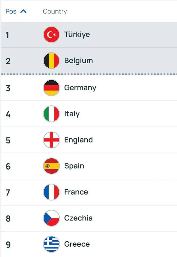Select the Italy country name
177x257 pixels.
(x=72, y=114)
